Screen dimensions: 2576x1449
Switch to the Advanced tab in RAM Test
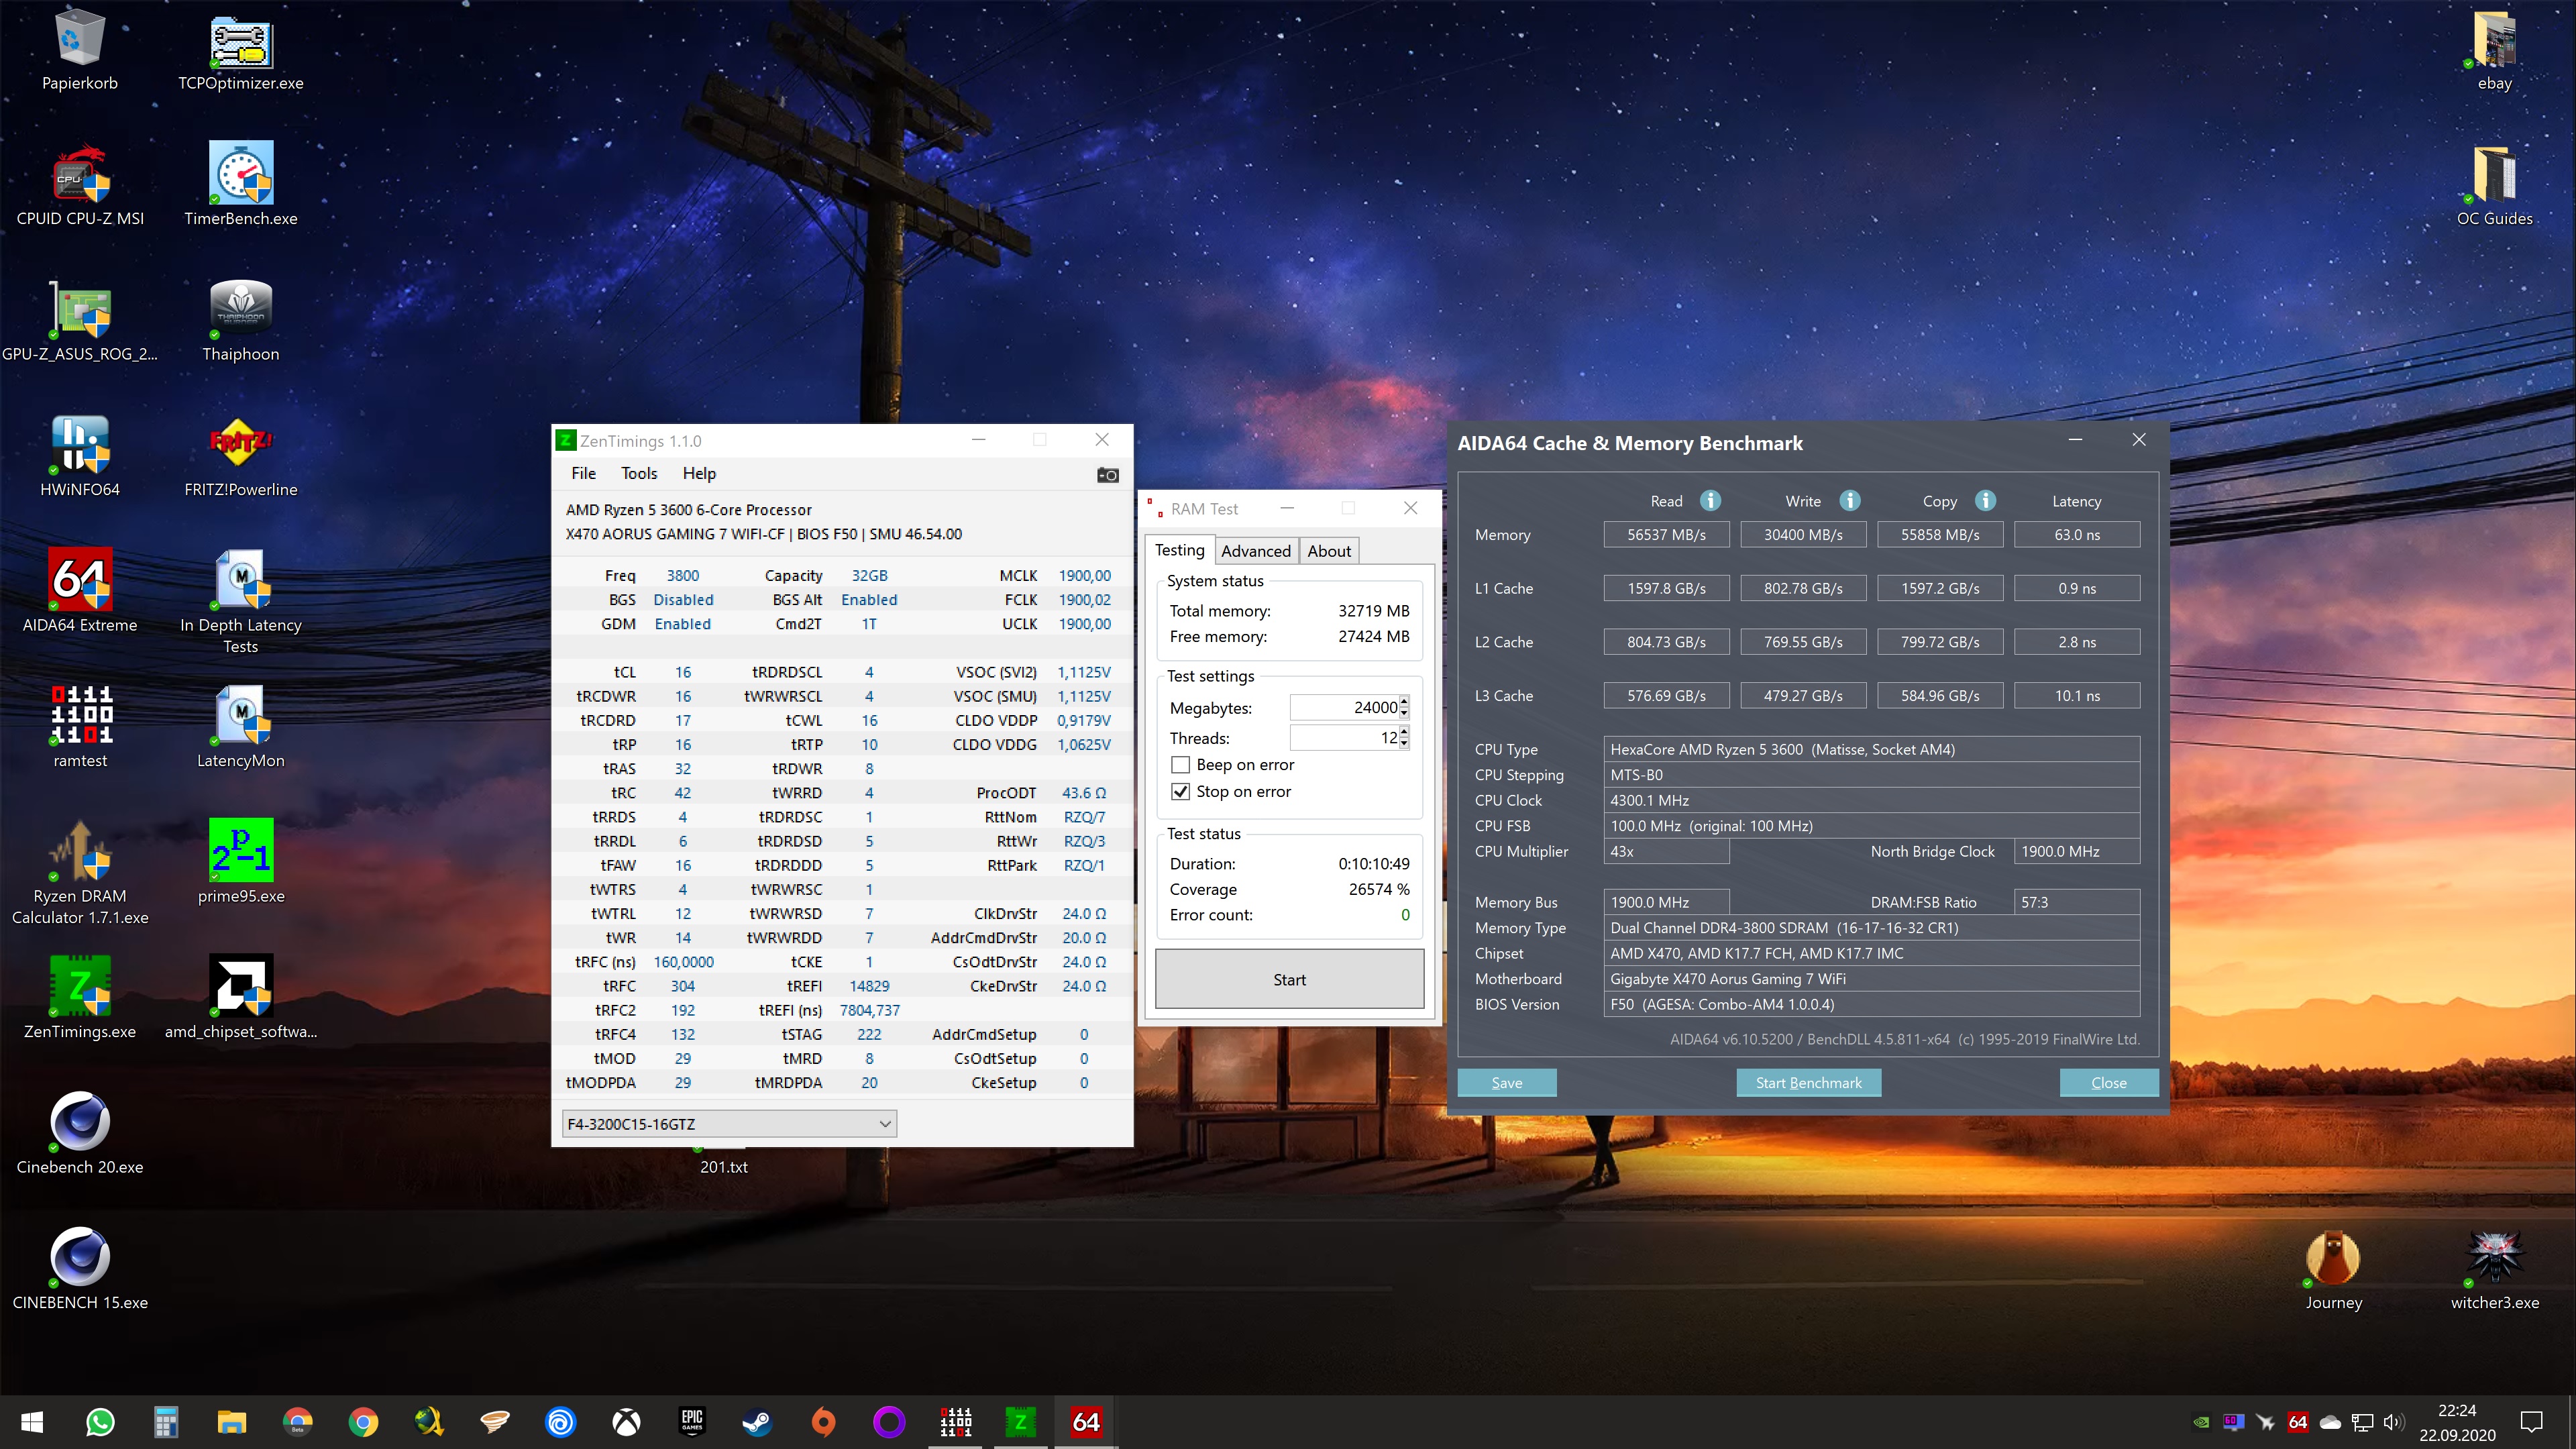tap(1256, 551)
